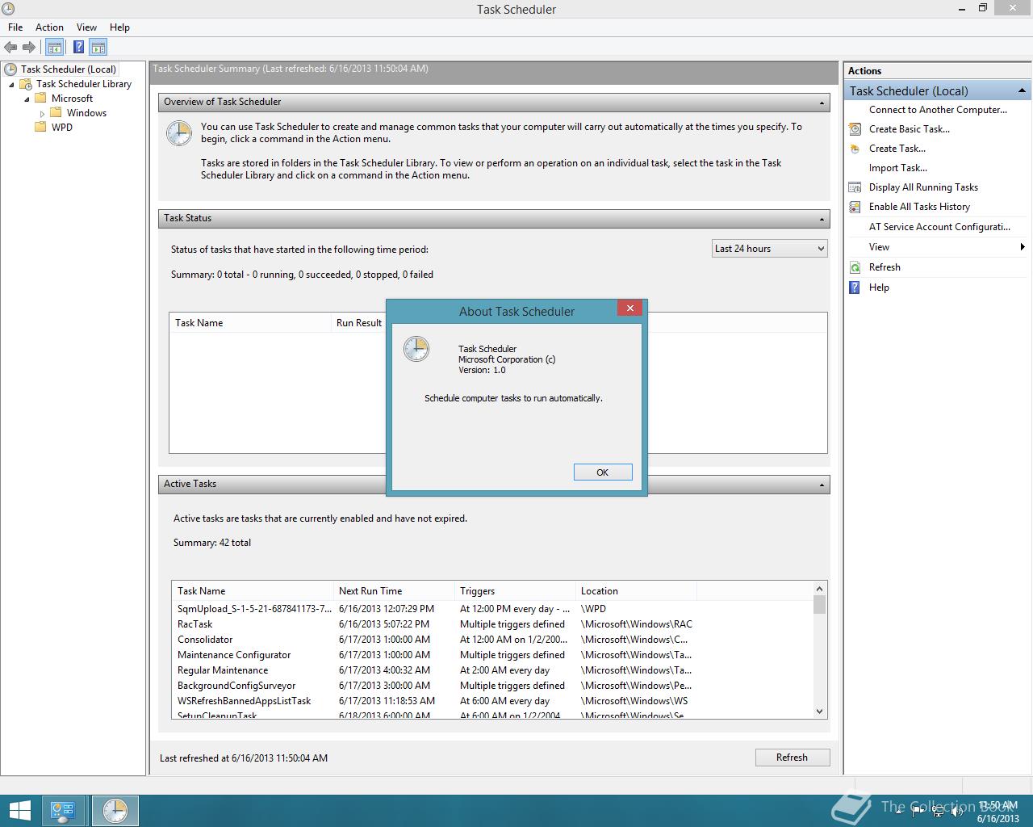Collapse the Task Scheduler (Local) actions group
The height and width of the screenshot is (827, 1033).
pos(1022,90)
